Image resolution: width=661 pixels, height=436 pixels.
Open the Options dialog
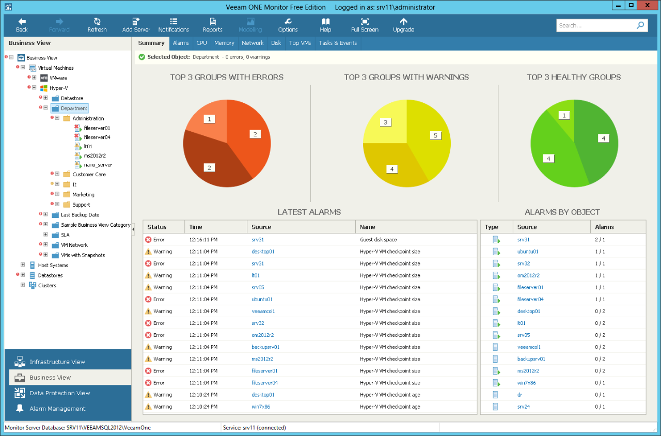pos(287,25)
